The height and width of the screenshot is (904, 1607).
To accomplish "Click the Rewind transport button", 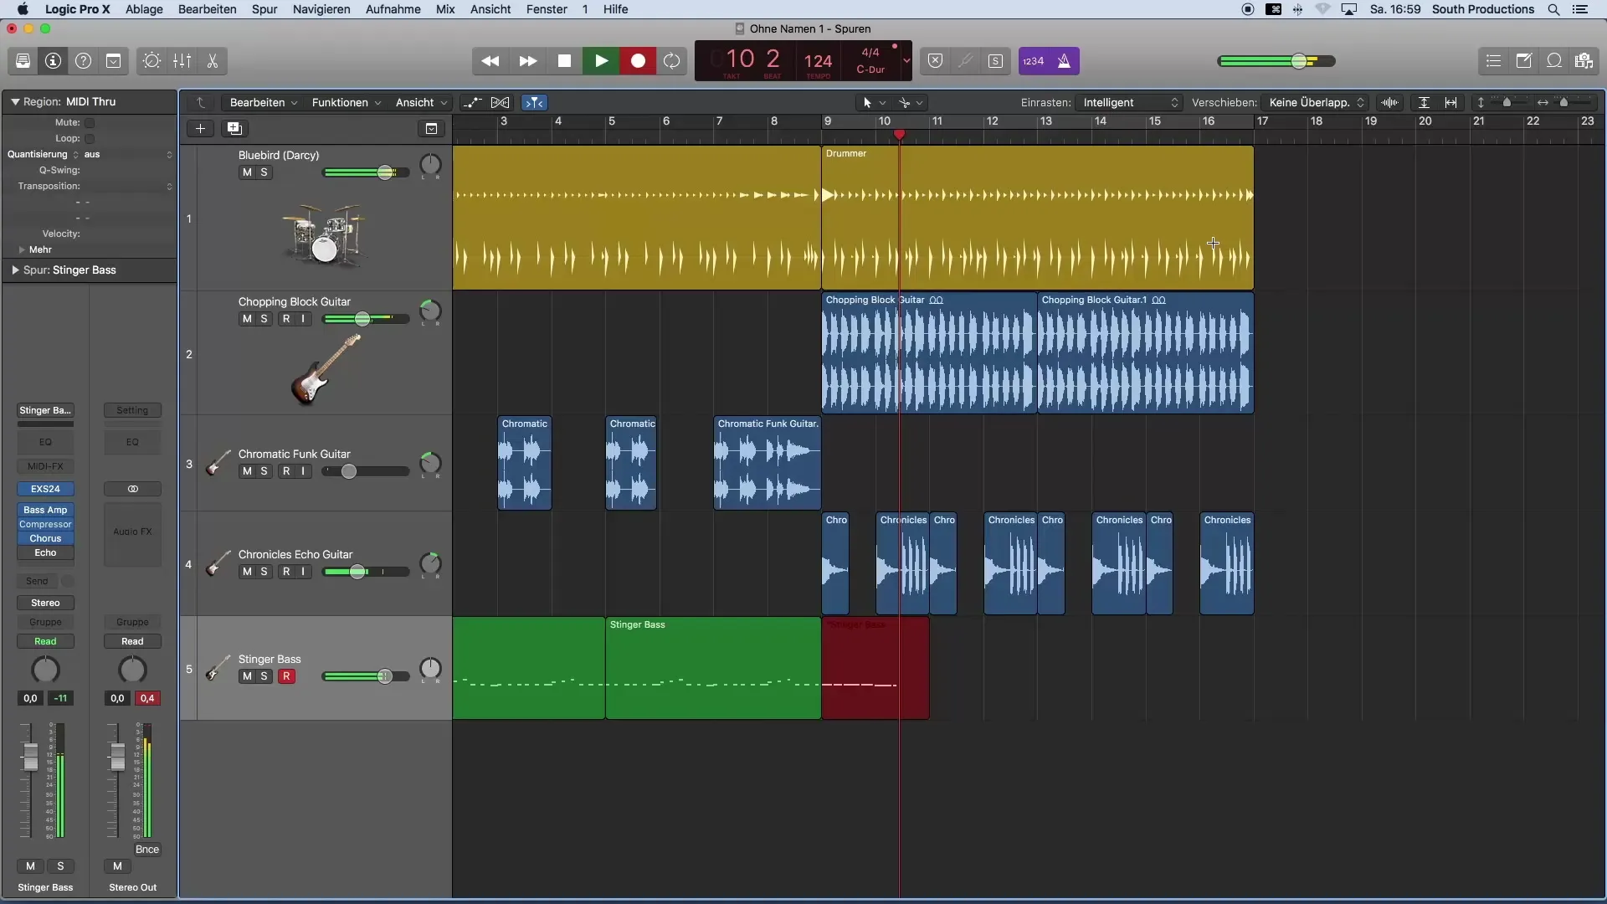I will (x=490, y=61).
